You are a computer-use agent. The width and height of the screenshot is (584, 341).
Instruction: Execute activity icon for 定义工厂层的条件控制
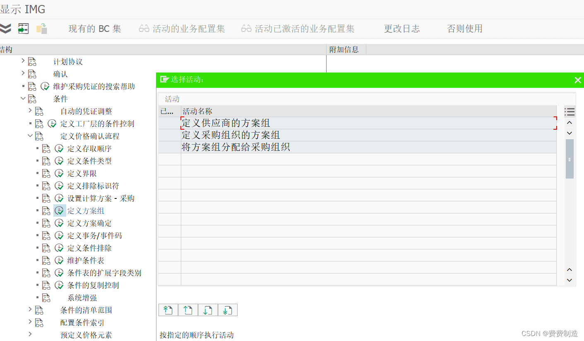52,124
